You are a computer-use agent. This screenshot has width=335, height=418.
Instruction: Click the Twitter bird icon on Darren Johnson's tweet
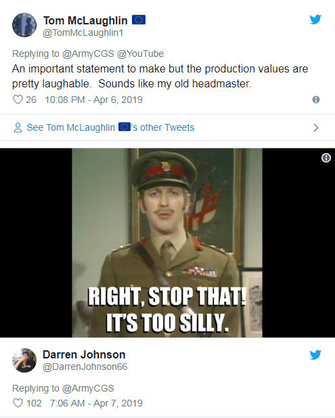315,355
